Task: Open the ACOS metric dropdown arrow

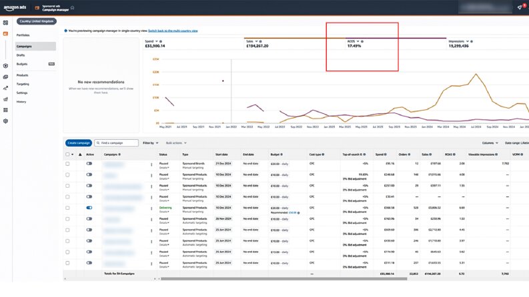Action: pyautogui.click(x=358, y=41)
